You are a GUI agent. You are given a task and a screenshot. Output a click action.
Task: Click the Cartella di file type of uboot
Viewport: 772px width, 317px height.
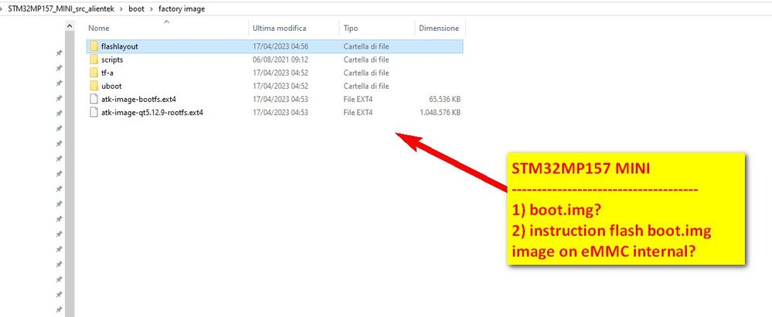(x=366, y=86)
